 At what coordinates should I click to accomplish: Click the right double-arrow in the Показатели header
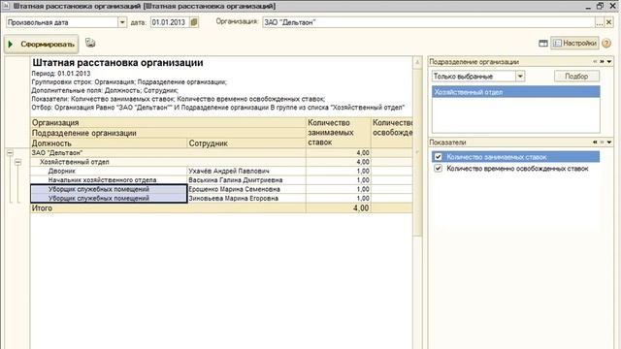coord(602,143)
